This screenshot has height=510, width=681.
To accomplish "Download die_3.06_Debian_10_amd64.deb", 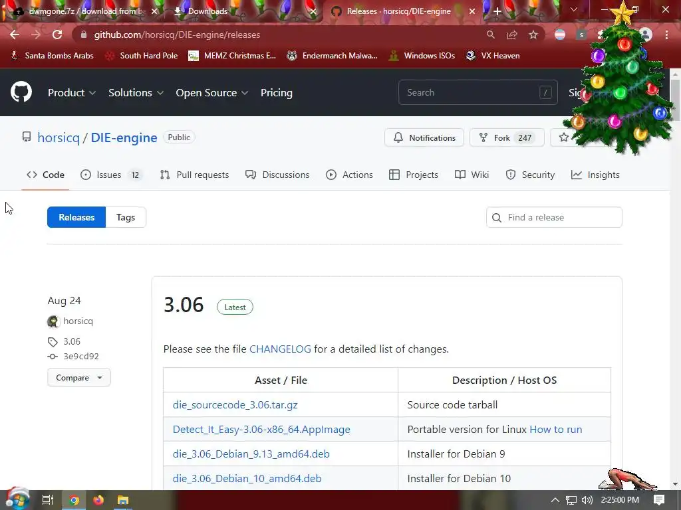I will [247, 478].
